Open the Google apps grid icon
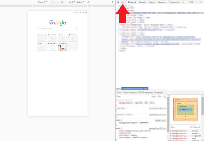This screenshot has width=204, height=141. click(80, 12)
